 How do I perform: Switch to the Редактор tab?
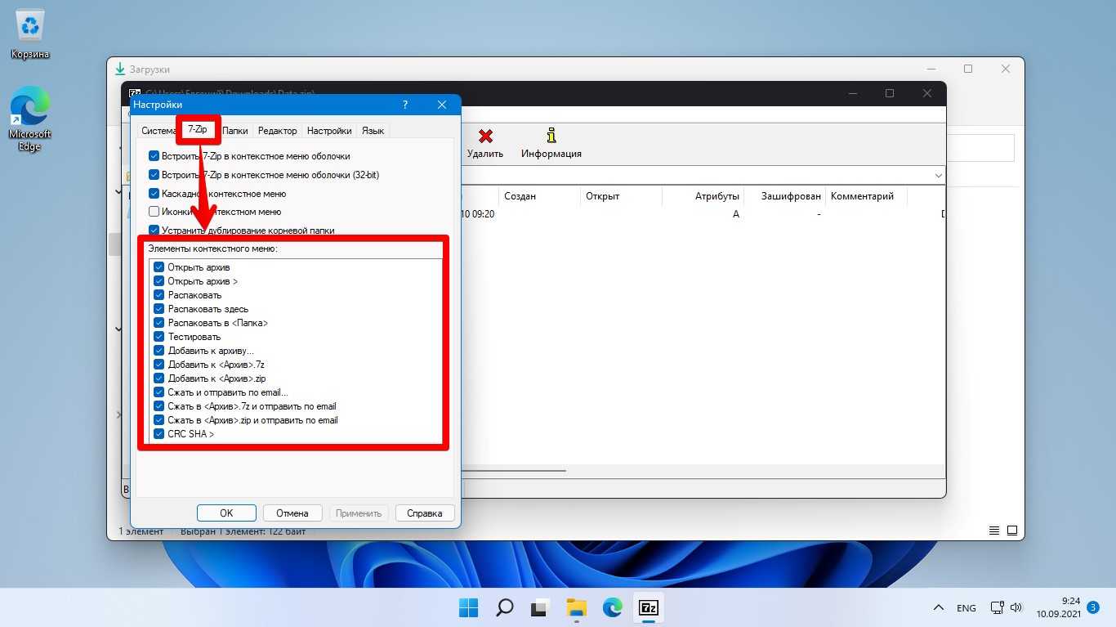coord(277,131)
